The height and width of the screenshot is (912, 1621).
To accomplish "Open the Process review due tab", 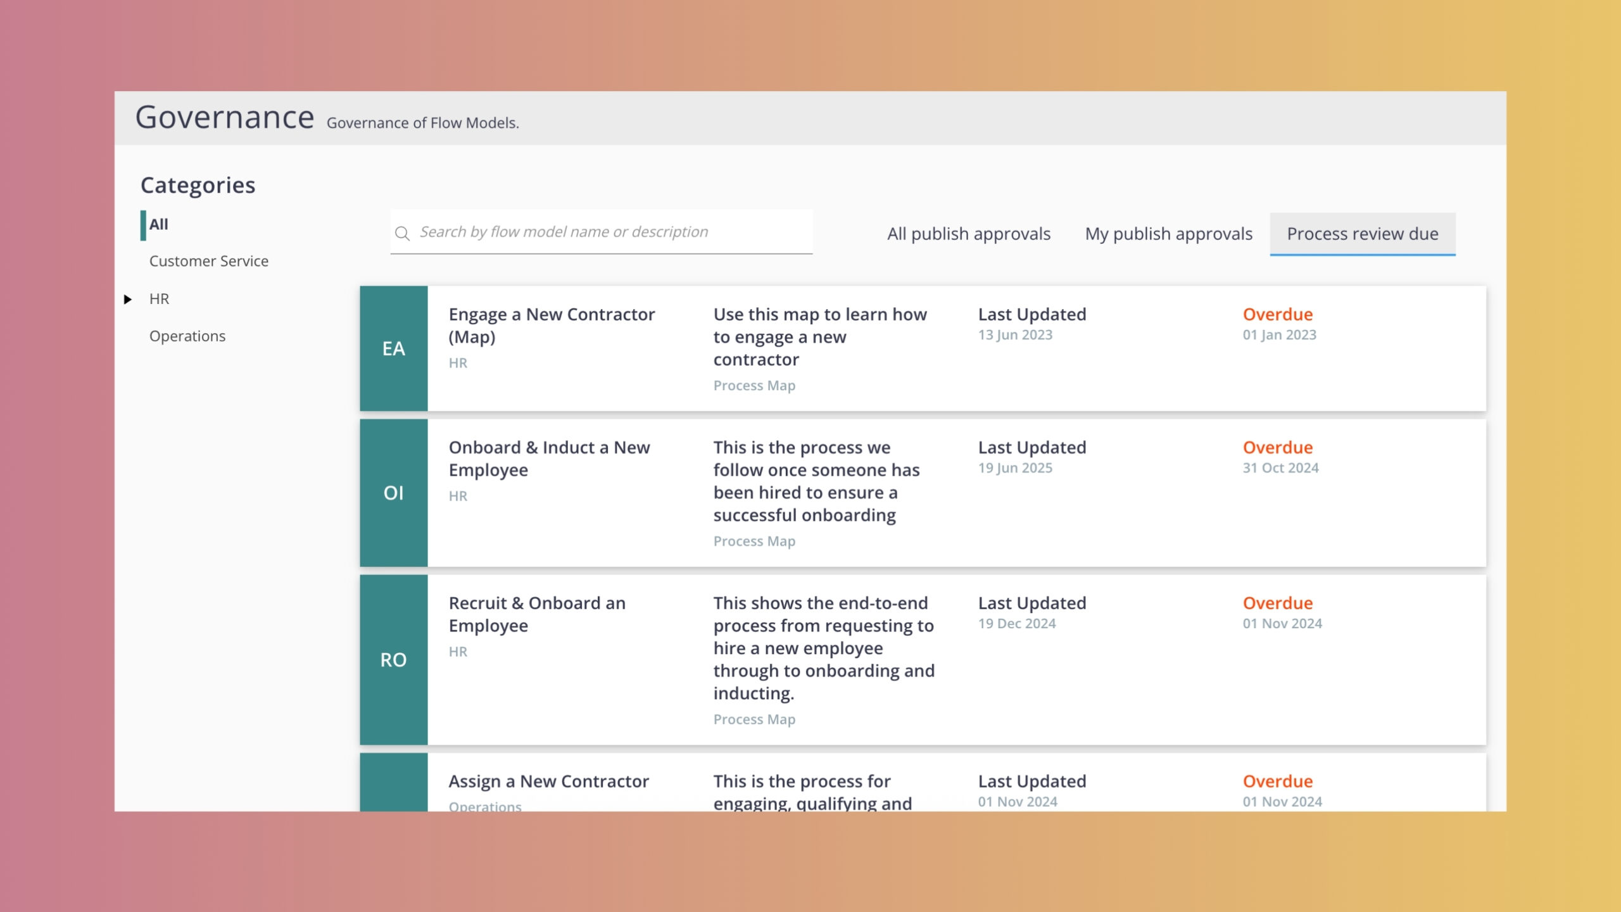I will click(x=1362, y=233).
